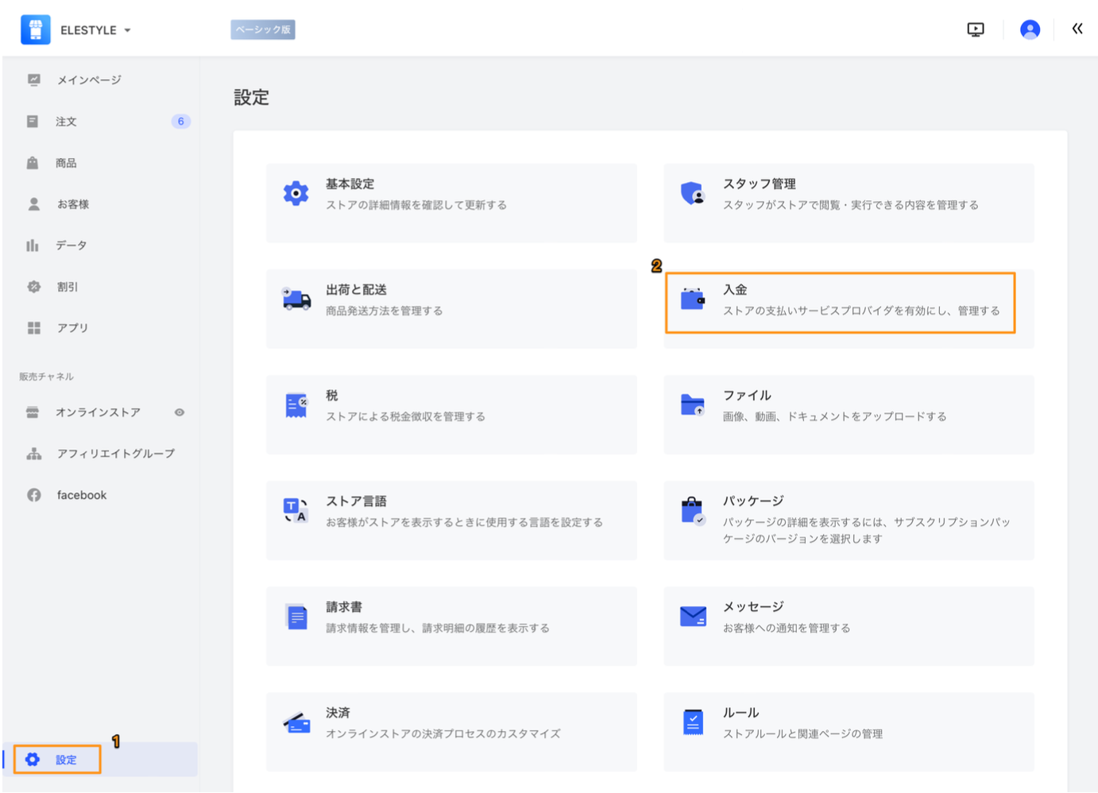The width and height of the screenshot is (1098, 793).
Task: Expand the ELESTYLE store switcher dropdown
Action: [95, 29]
